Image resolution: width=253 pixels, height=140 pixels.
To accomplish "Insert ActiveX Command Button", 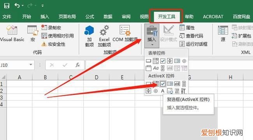I will click(148, 84).
